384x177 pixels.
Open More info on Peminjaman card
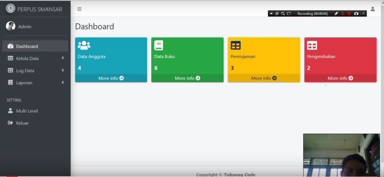(x=264, y=78)
